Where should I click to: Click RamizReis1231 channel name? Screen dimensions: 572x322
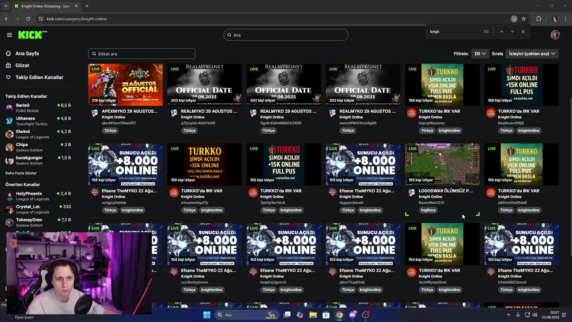tap(431, 203)
